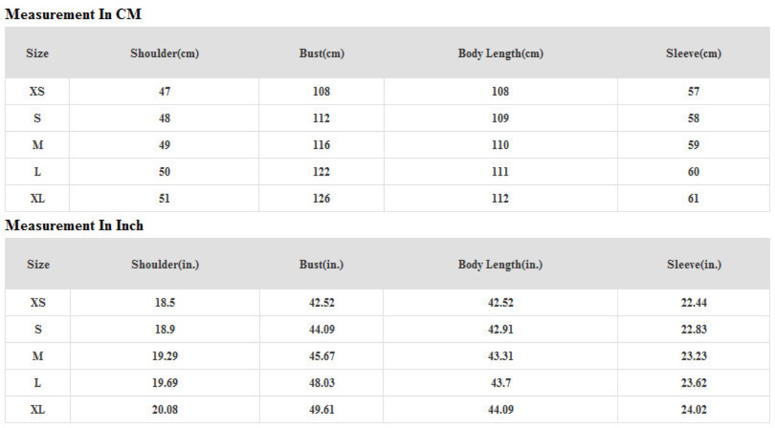Click the Body Length(cm) column header
775x428 pixels.
click(x=500, y=53)
